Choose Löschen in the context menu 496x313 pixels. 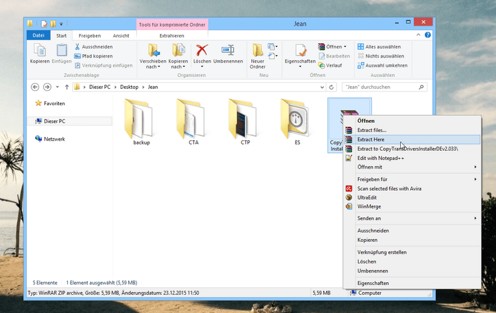click(412, 261)
